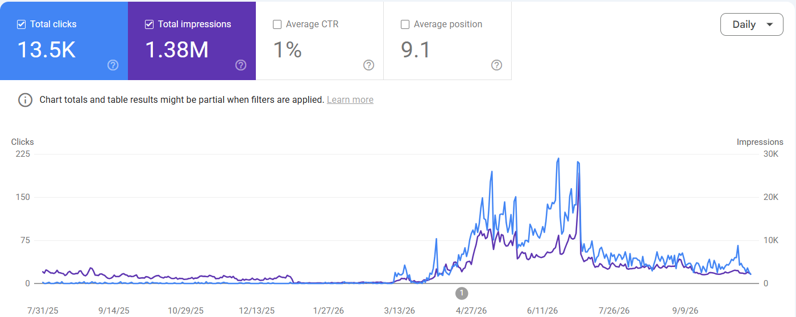
Task: Click the 3/13/26 date axis label
Action: 400,311
